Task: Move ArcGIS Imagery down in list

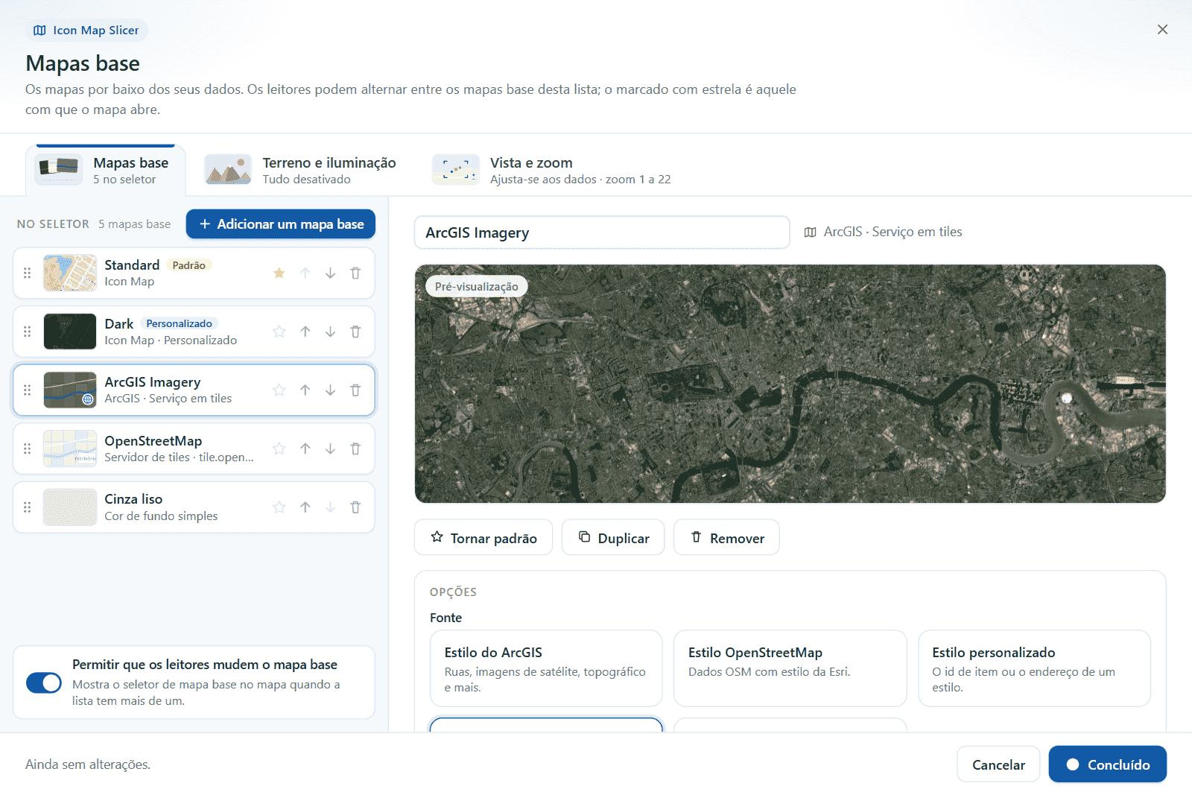Action: pyautogui.click(x=330, y=390)
